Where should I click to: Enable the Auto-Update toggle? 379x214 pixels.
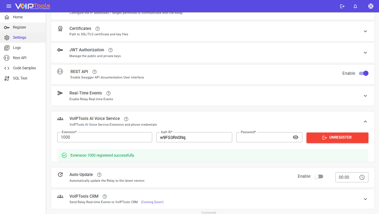318,177
